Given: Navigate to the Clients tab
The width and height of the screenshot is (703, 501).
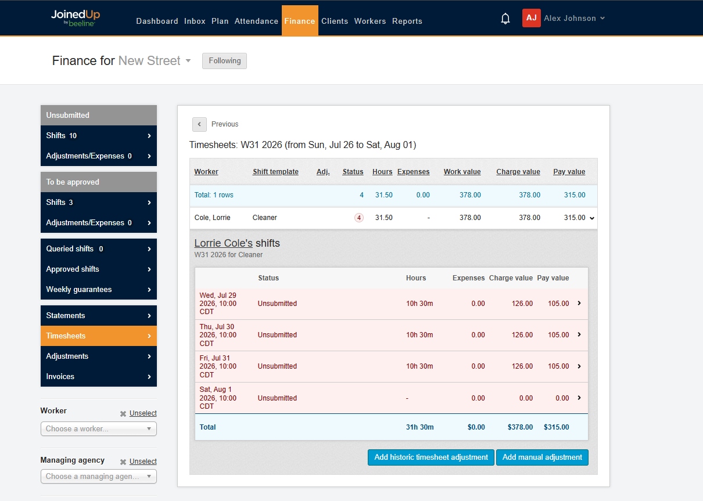Looking at the screenshot, I should 335,21.
